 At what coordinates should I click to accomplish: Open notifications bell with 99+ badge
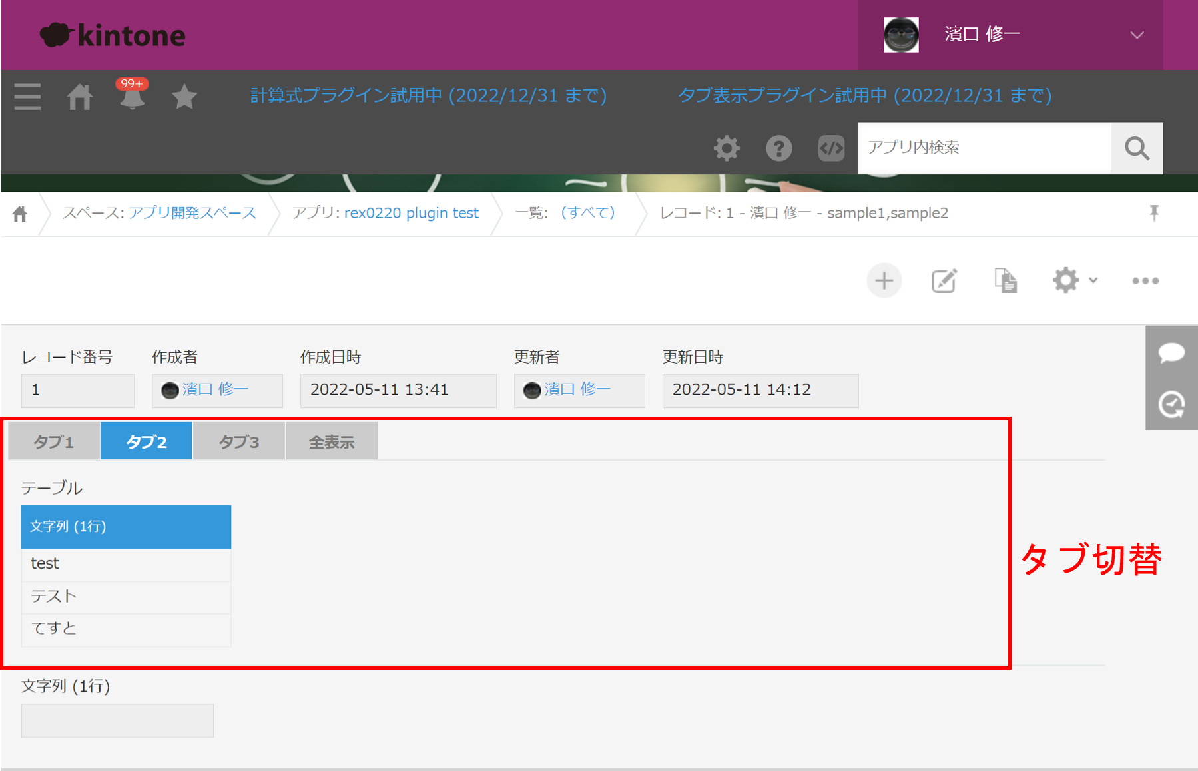pos(132,94)
